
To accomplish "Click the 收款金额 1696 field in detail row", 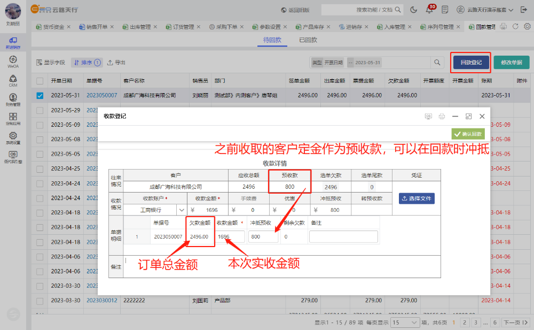I will tap(230, 236).
